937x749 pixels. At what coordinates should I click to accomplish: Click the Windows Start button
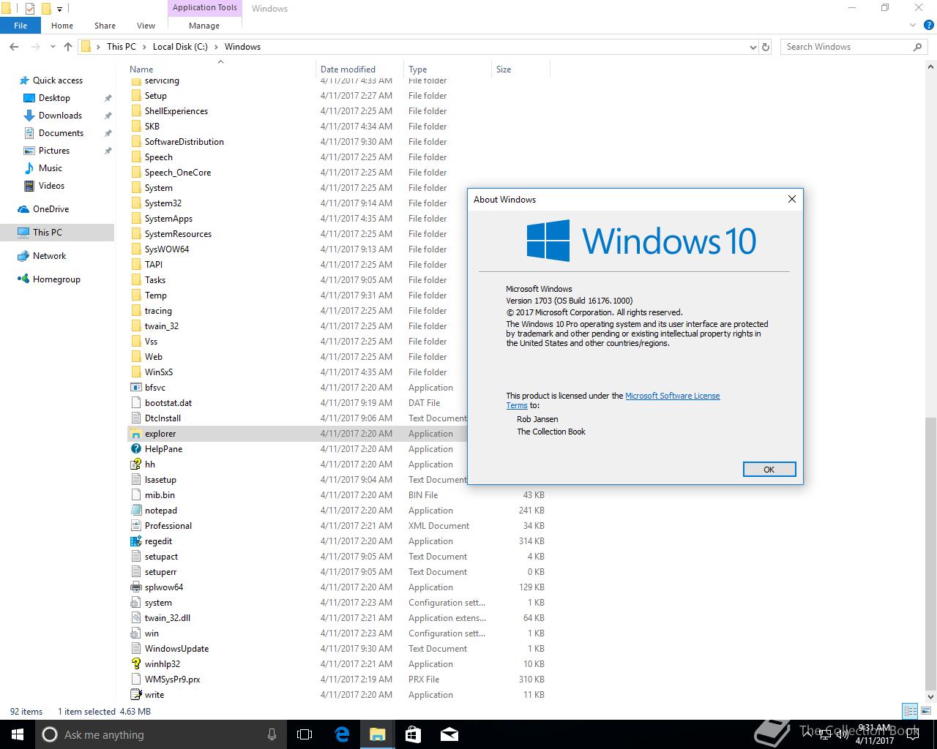tap(18, 734)
